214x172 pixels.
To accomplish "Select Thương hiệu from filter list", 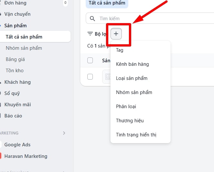I will point(130,121).
